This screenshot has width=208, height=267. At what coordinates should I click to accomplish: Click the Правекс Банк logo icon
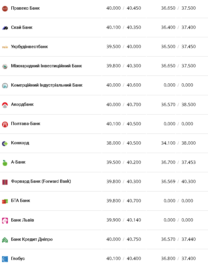[5, 8]
